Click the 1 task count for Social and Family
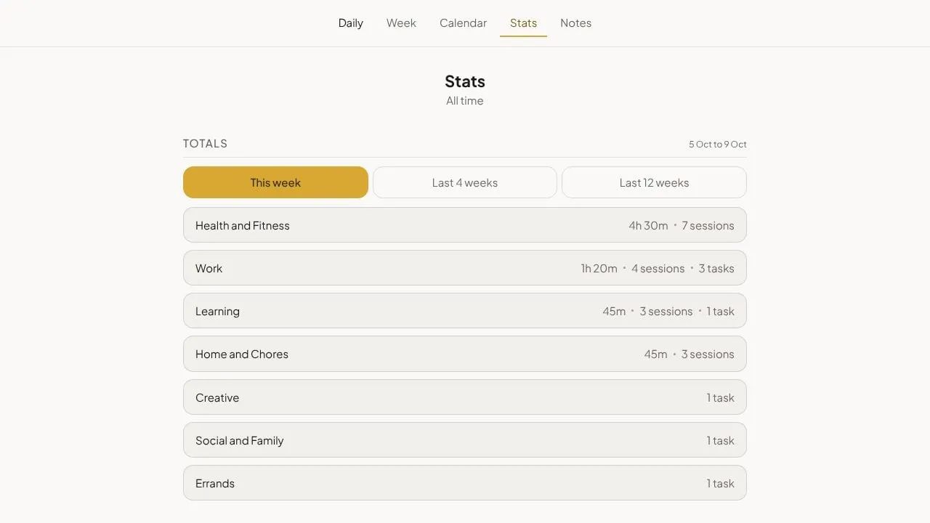Viewport: 930px width, 523px height. click(721, 441)
